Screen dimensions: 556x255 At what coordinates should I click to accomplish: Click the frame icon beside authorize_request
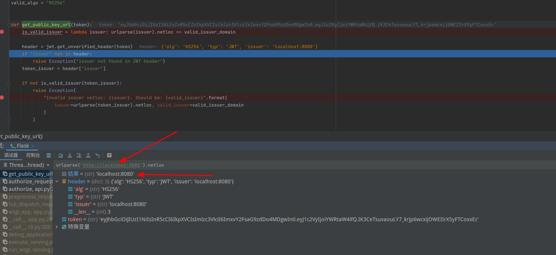point(5,181)
